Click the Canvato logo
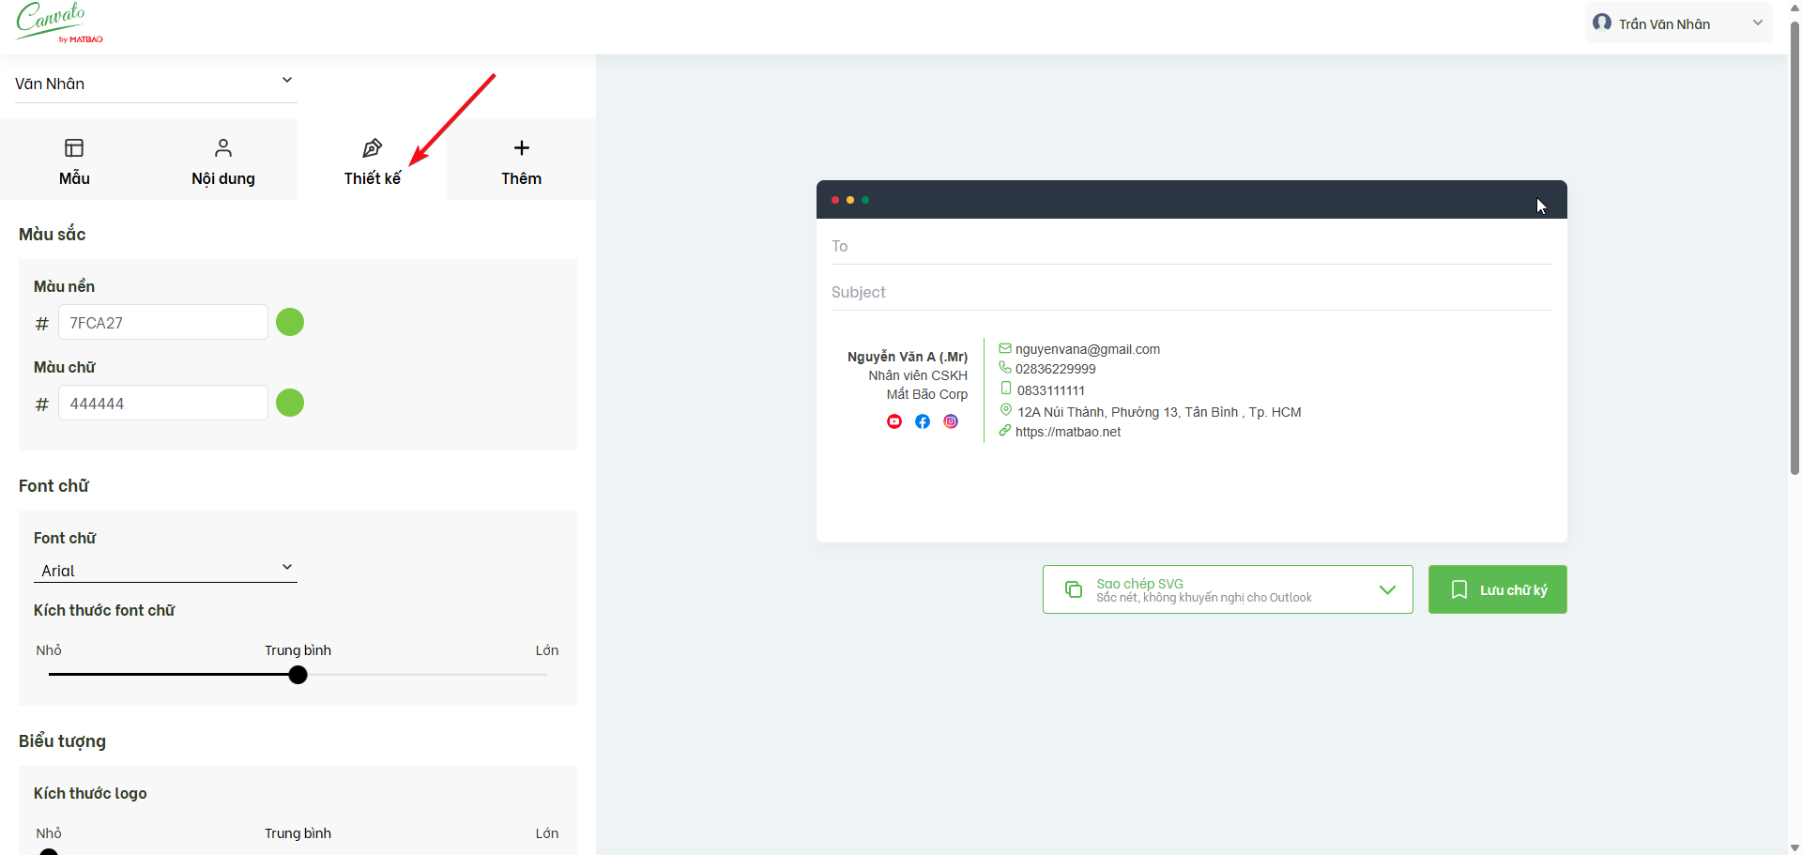 (58, 23)
